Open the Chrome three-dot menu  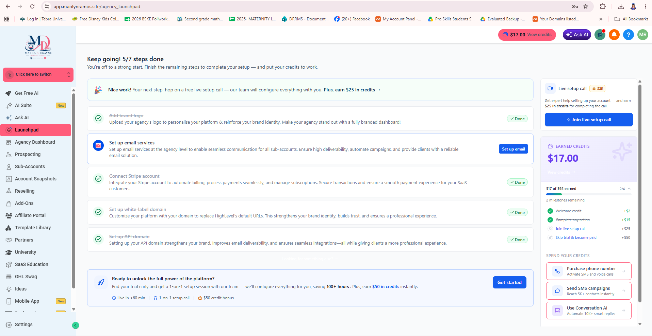(x=645, y=6)
